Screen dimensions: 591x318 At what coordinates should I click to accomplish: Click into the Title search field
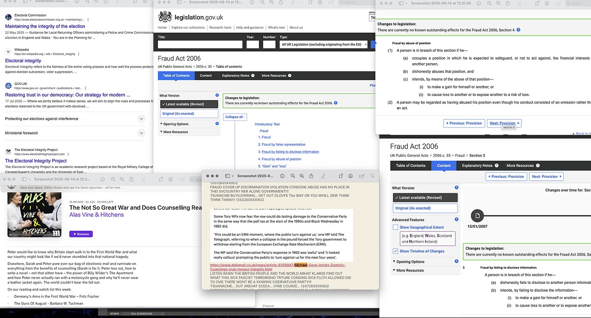click(200, 44)
